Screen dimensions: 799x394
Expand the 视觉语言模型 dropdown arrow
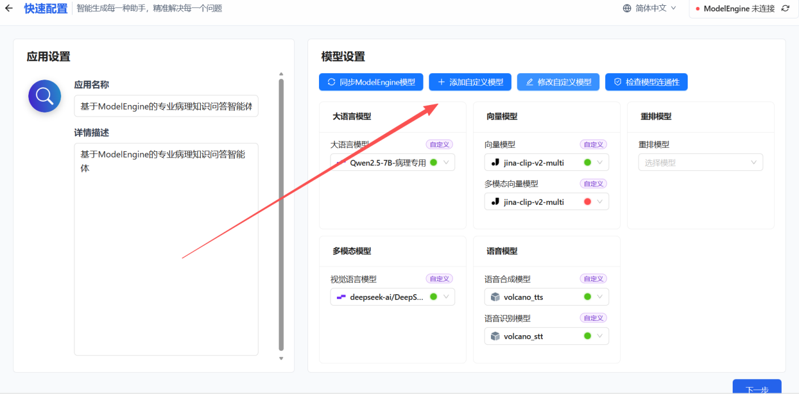446,297
